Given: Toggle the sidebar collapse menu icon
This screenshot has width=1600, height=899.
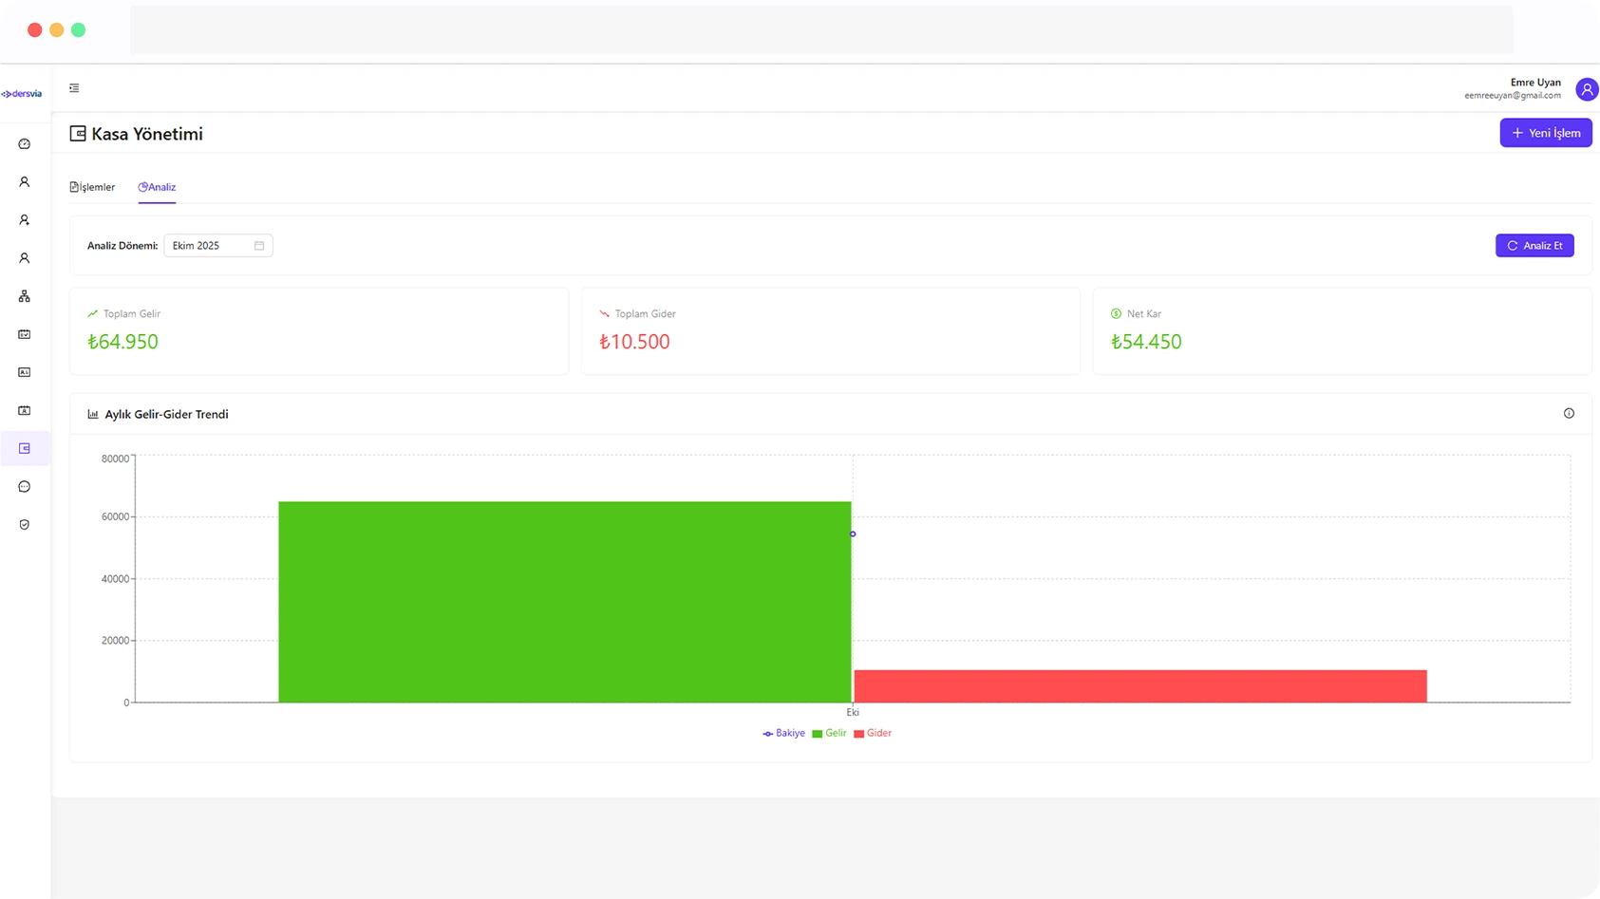Looking at the screenshot, I should point(74,88).
